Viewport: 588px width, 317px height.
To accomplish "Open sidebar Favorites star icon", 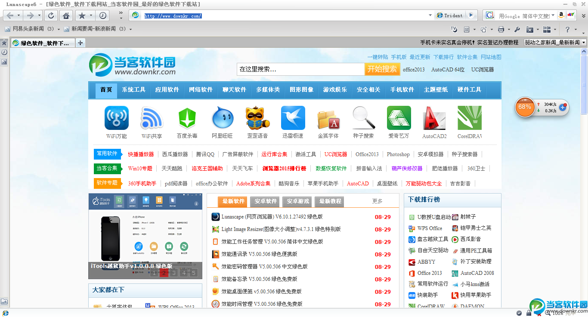I will pos(4,43).
